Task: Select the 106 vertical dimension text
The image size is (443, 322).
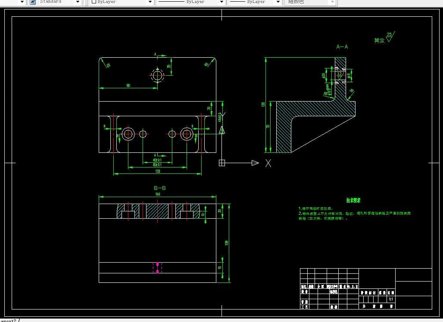Action: point(226,243)
